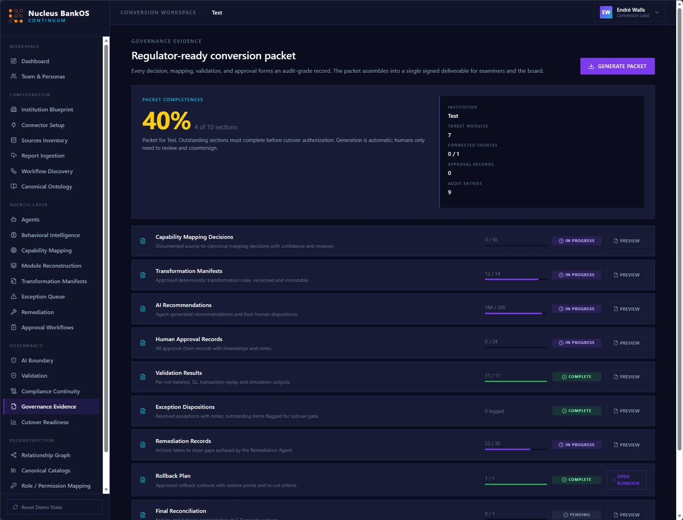Click the Remediation Records 22/30 progress bar
The image size is (683, 520).
tap(516, 449)
